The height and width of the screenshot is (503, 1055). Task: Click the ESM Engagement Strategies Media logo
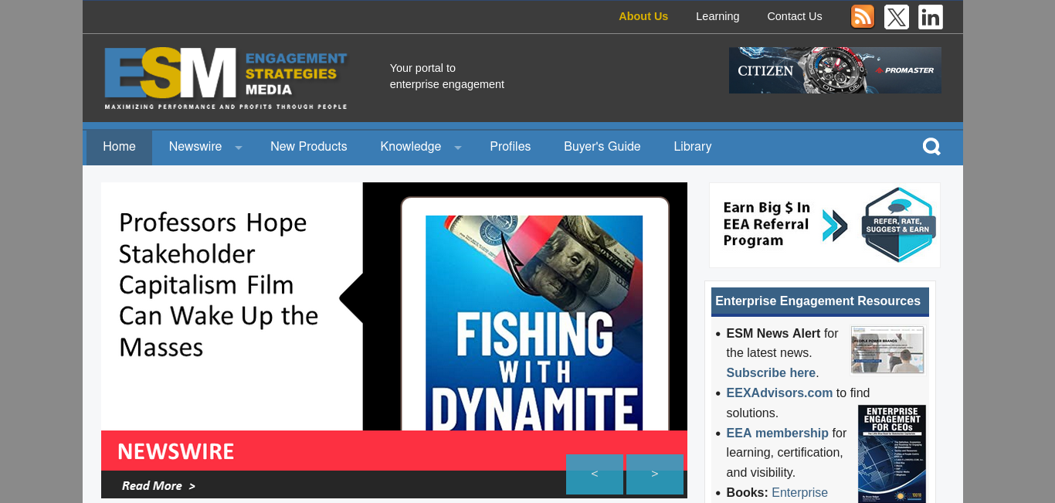click(x=226, y=78)
